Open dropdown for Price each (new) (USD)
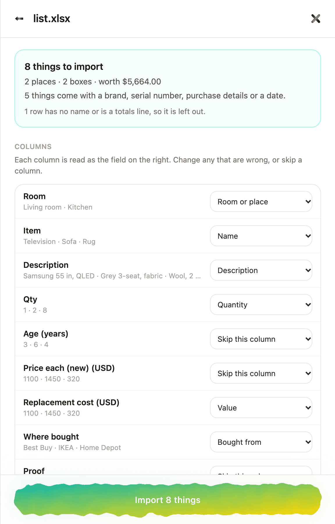 tap(261, 373)
